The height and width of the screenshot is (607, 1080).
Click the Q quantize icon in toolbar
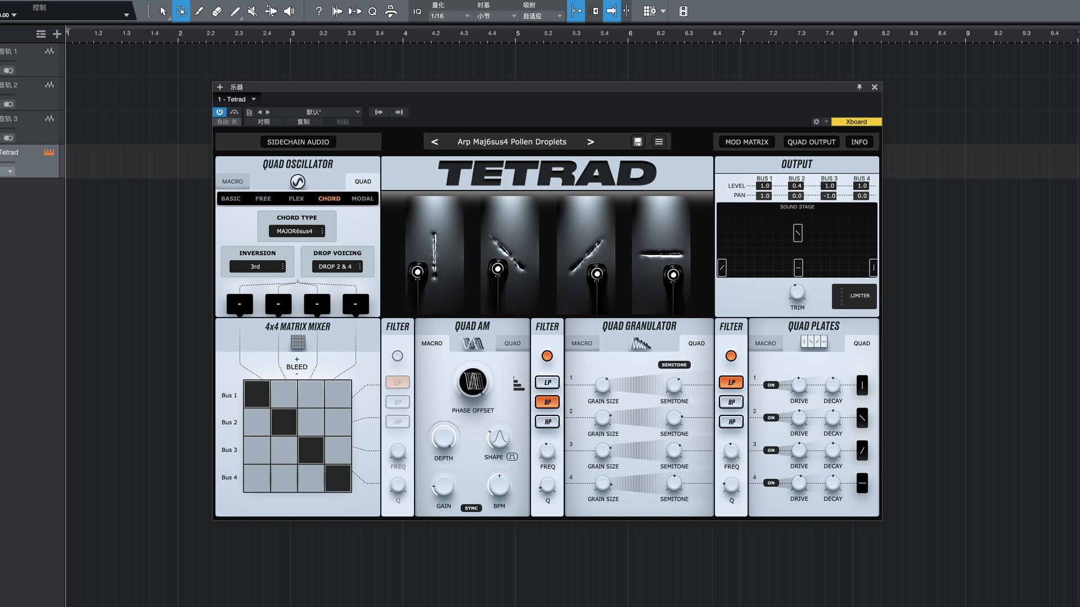372,11
